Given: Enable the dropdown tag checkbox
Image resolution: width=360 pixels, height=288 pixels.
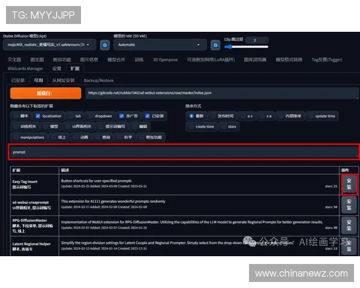Looking at the screenshot, I should [x=91, y=116].
